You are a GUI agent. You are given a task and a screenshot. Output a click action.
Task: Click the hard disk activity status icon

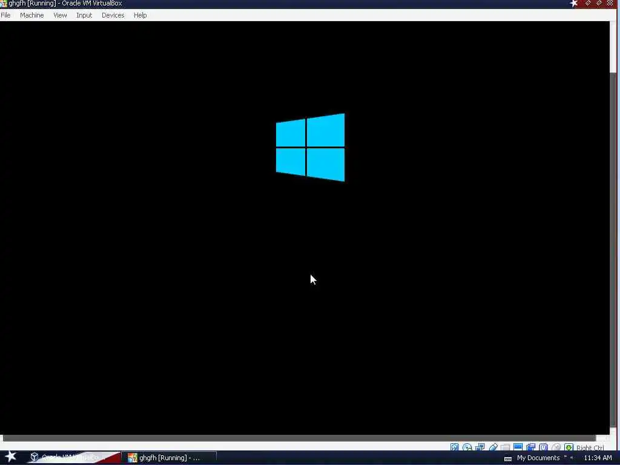454,447
